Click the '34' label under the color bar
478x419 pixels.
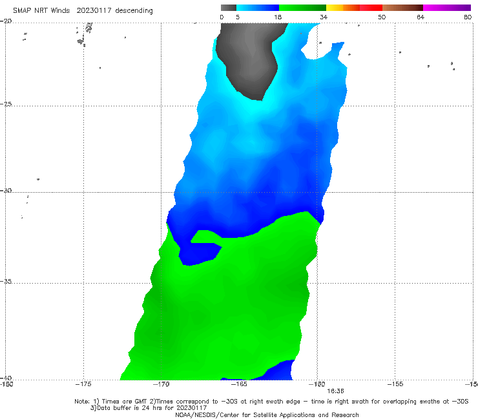[324, 17]
